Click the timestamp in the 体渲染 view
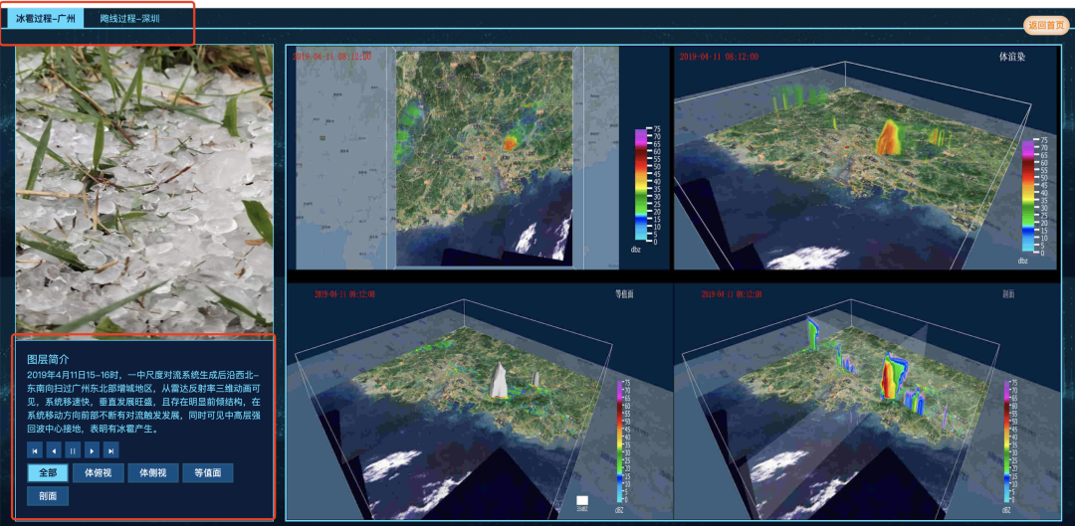The height and width of the screenshot is (526, 1075). pos(720,57)
